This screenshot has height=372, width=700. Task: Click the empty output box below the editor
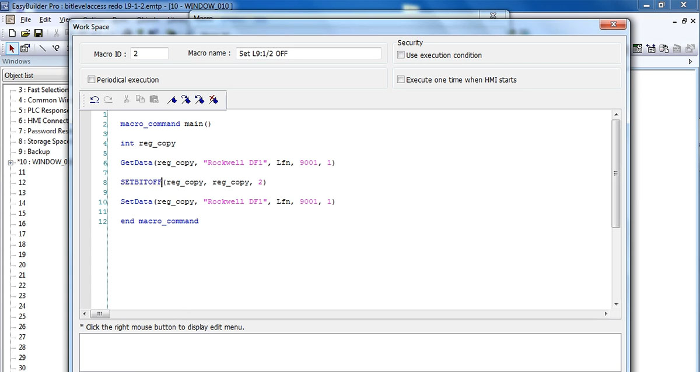click(x=350, y=353)
